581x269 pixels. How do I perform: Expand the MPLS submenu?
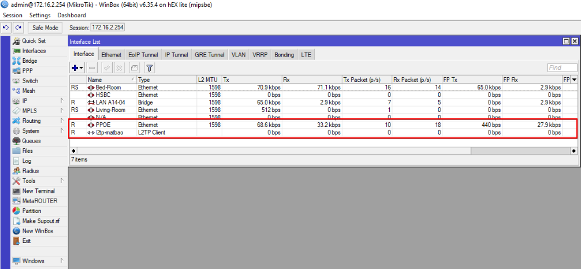[x=39, y=111]
